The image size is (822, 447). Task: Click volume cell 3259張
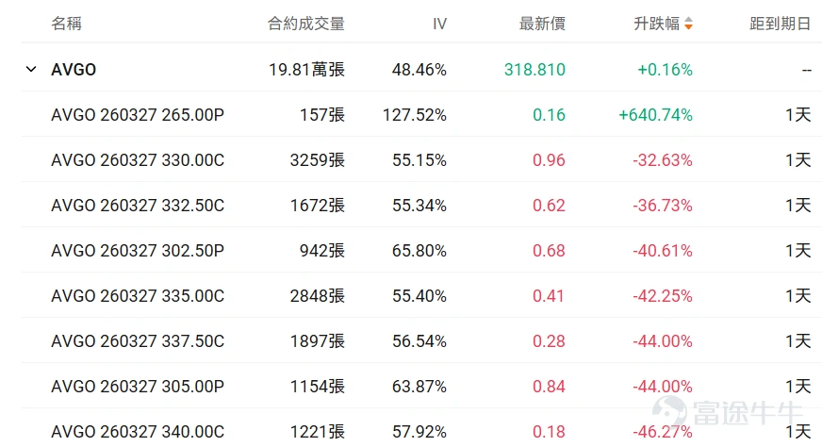pyautogui.click(x=317, y=160)
